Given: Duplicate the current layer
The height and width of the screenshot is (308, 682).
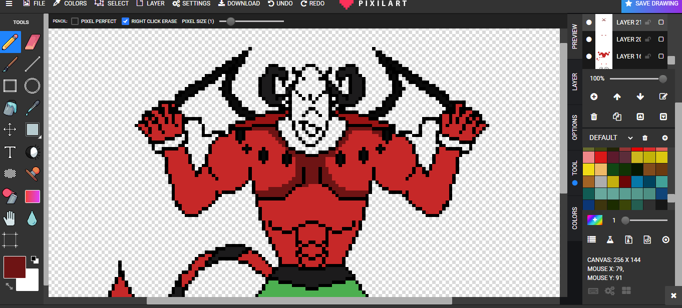Looking at the screenshot, I should (x=617, y=116).
